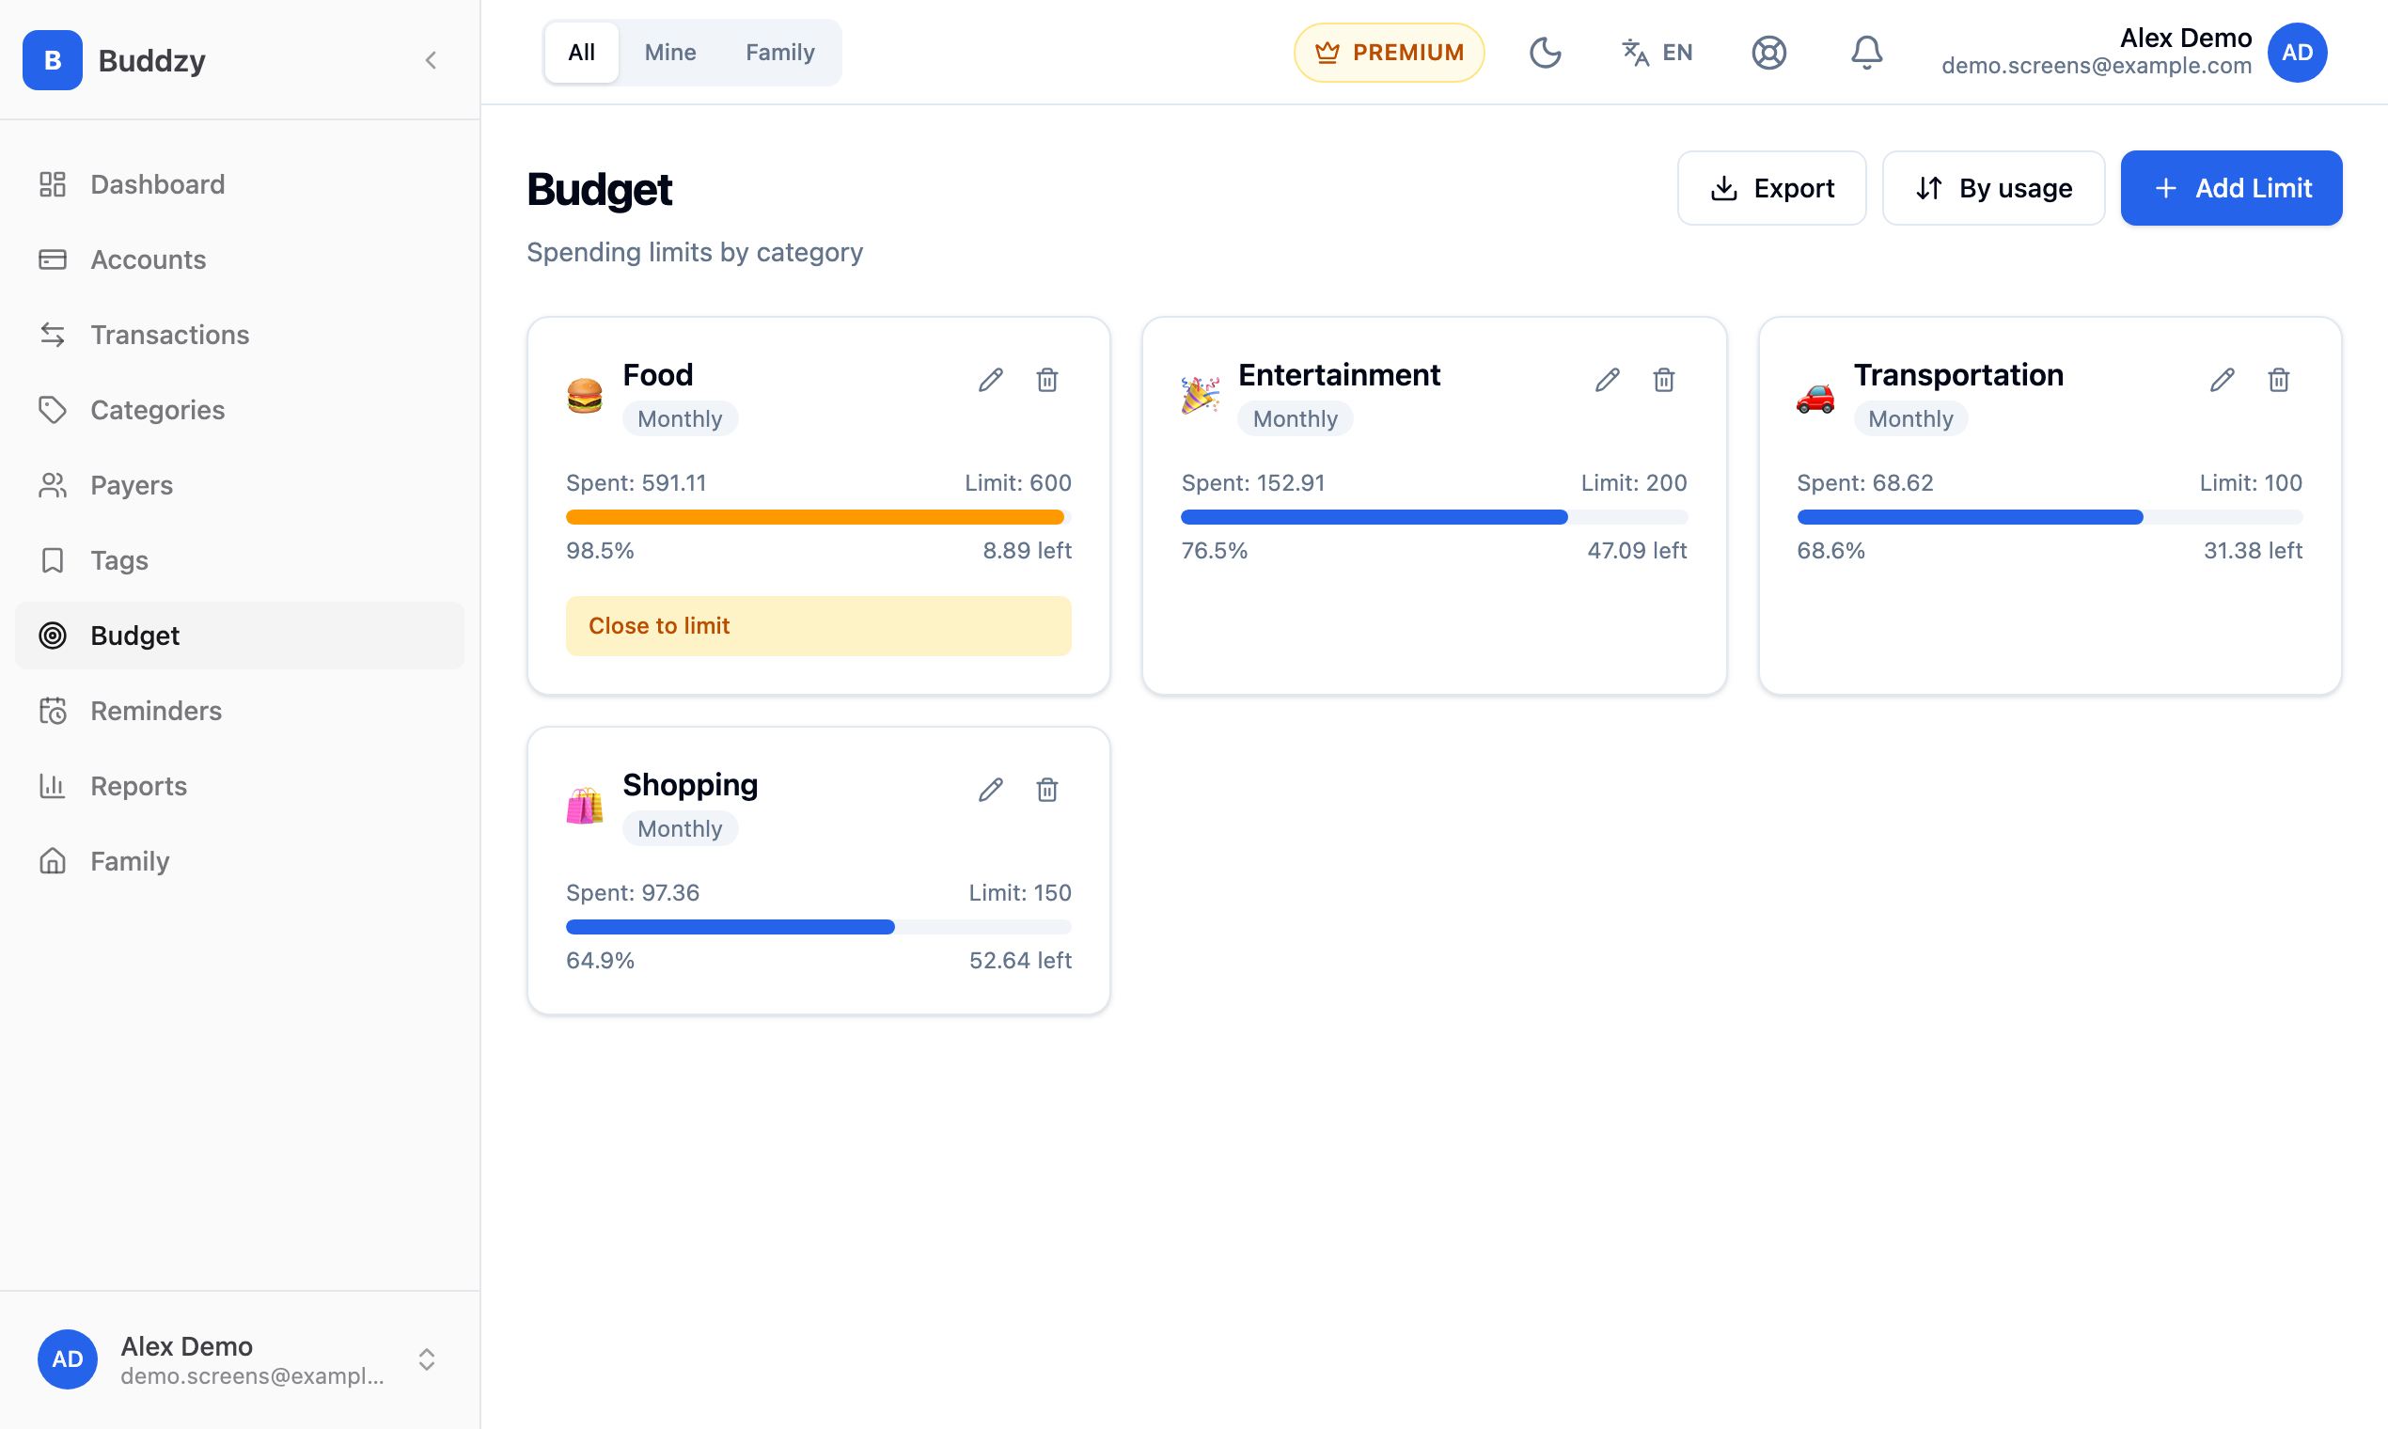Click the PREMIUM badge
The height and width of the screenshot is (1429, 2388).
click(1389, 52)
